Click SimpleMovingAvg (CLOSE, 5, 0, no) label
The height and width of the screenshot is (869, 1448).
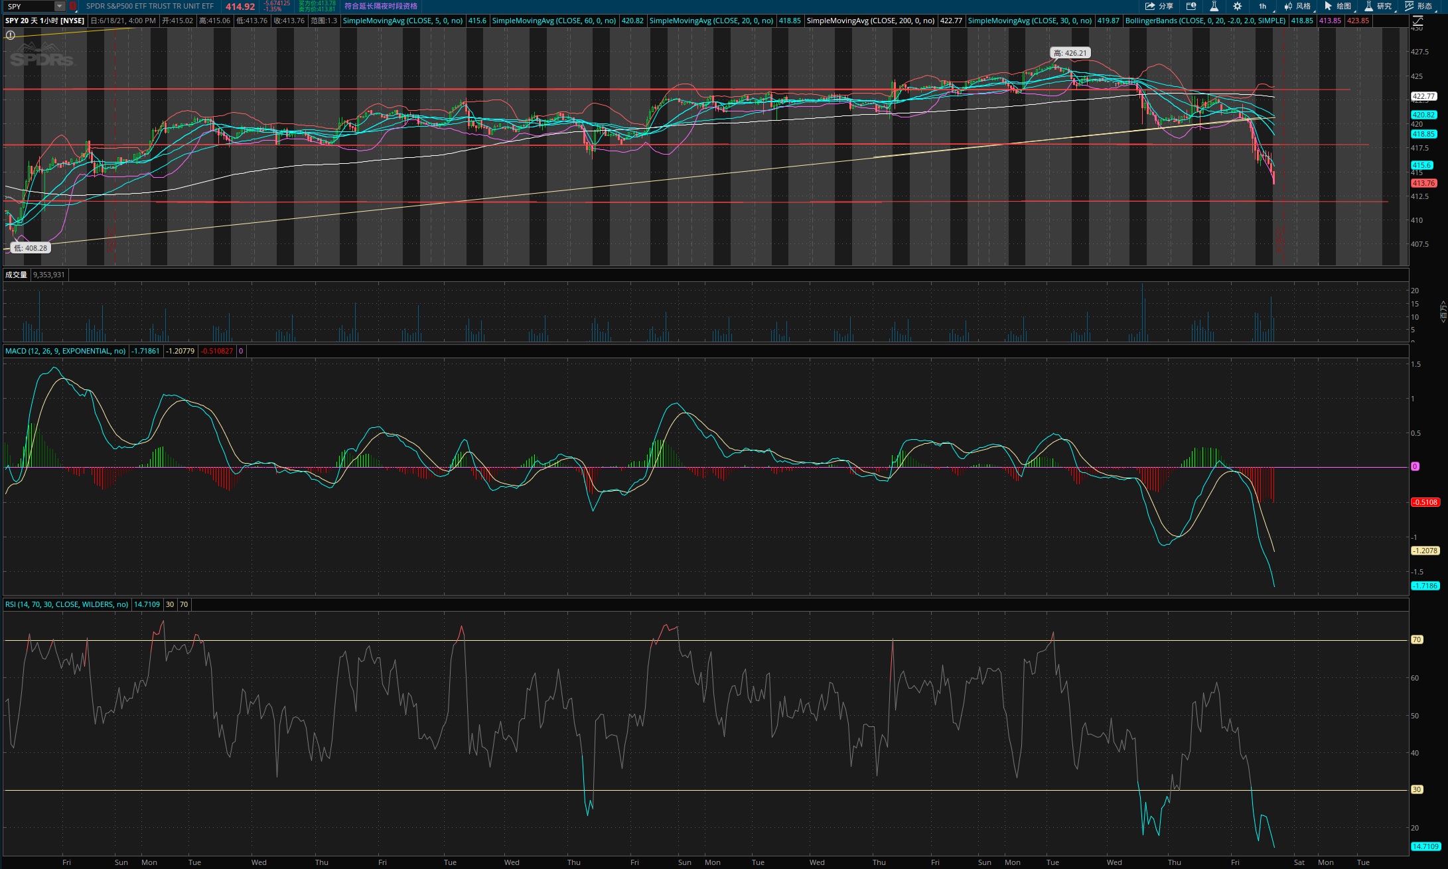(403, 21)
